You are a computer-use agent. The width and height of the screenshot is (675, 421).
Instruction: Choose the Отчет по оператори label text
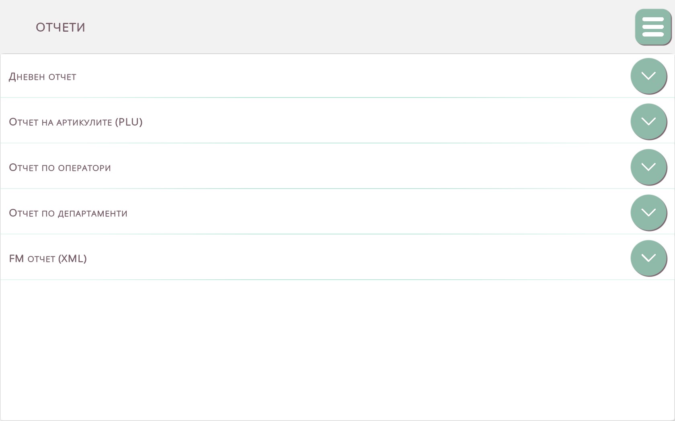[60, 168]
